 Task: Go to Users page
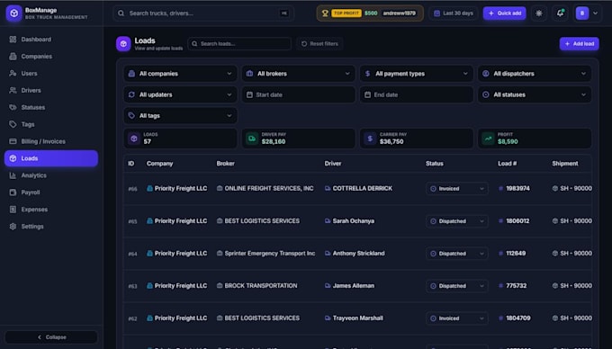click(x=51, y=74)
